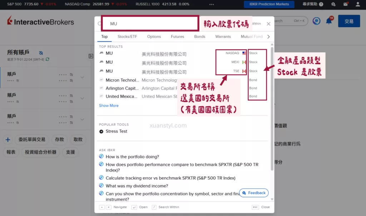This screenshot has width=366, height=216.
Task: Click the esc Close shortcut hint
Action: click(261, 207)
